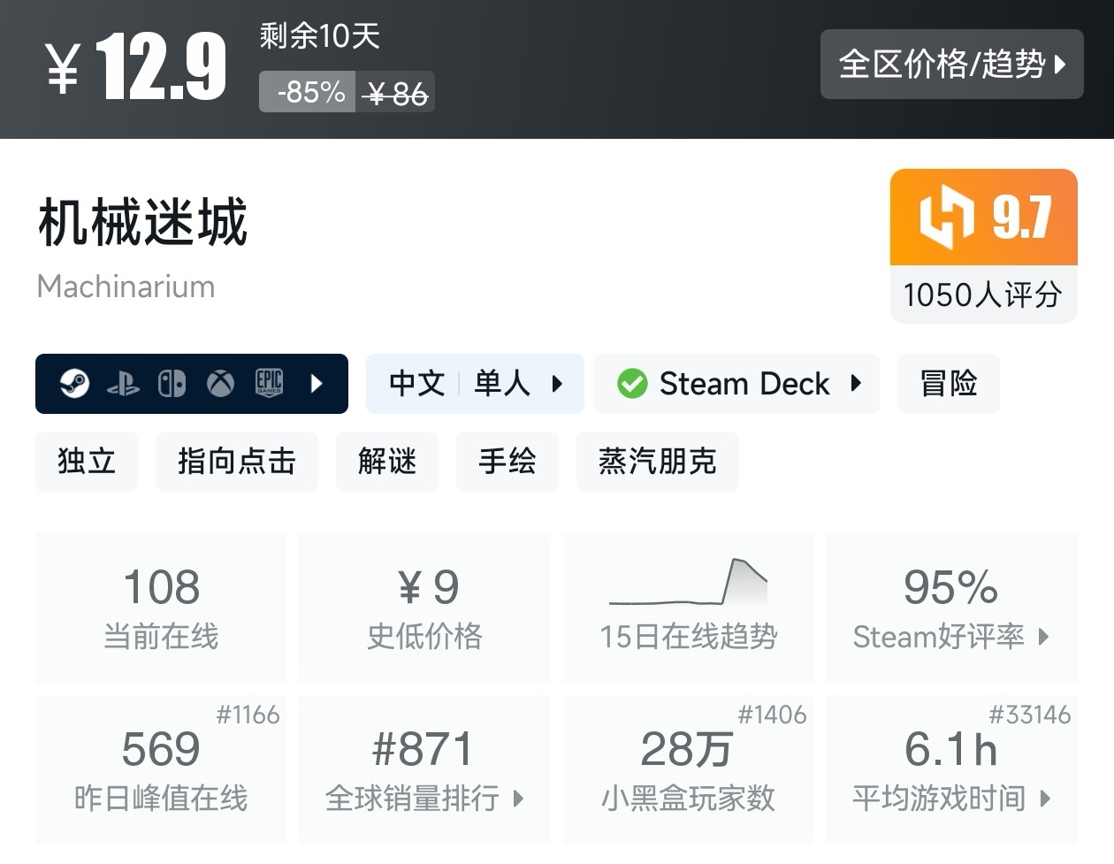Viewport: 1114px width, 864px height.
Task: Select the 独立 tag
Action: (87, 462)
